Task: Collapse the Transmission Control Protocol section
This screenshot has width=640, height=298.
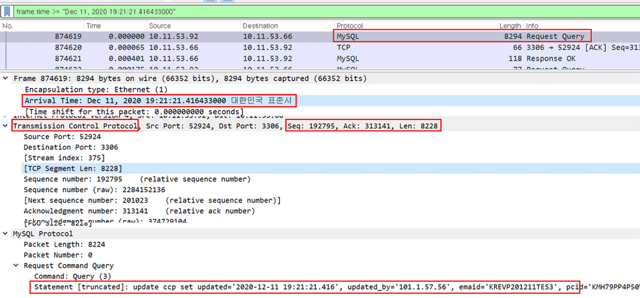Action: click(x=7, y=125)
